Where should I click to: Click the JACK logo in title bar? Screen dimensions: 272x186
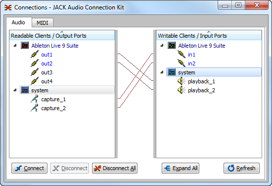click(8, 7)
